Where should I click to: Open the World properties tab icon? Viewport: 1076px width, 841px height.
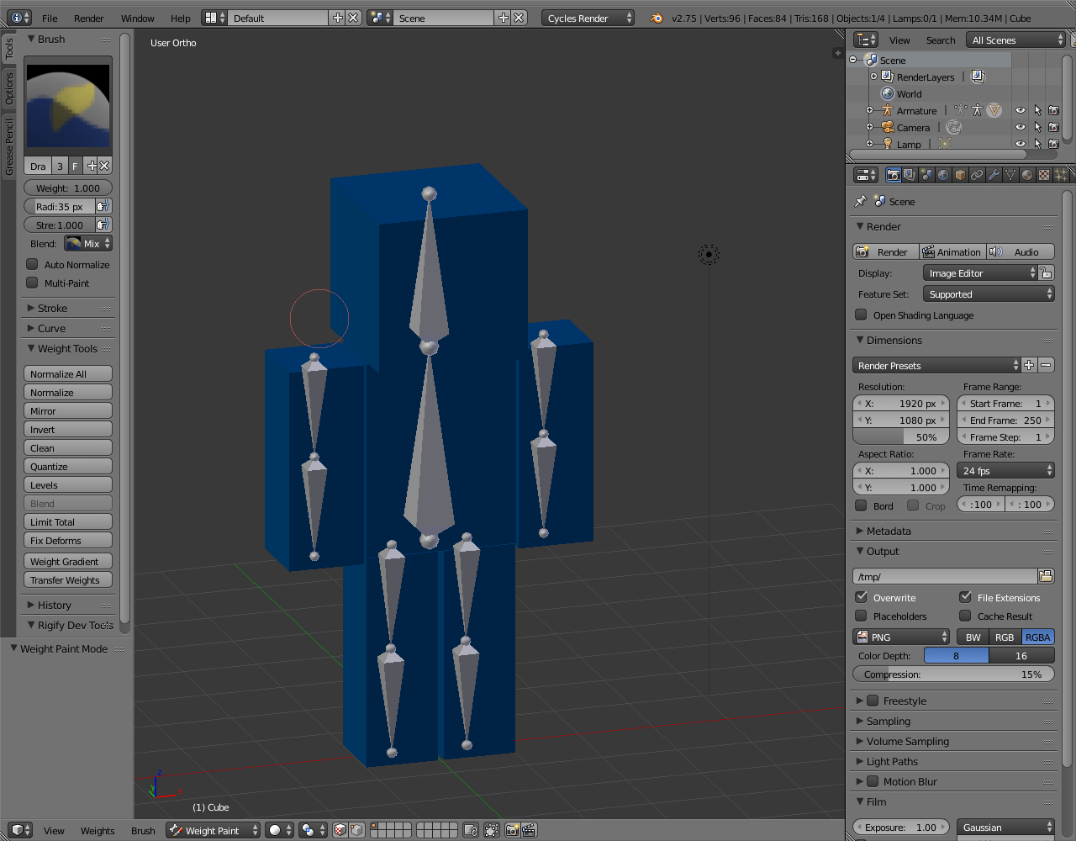pos(944,174)
